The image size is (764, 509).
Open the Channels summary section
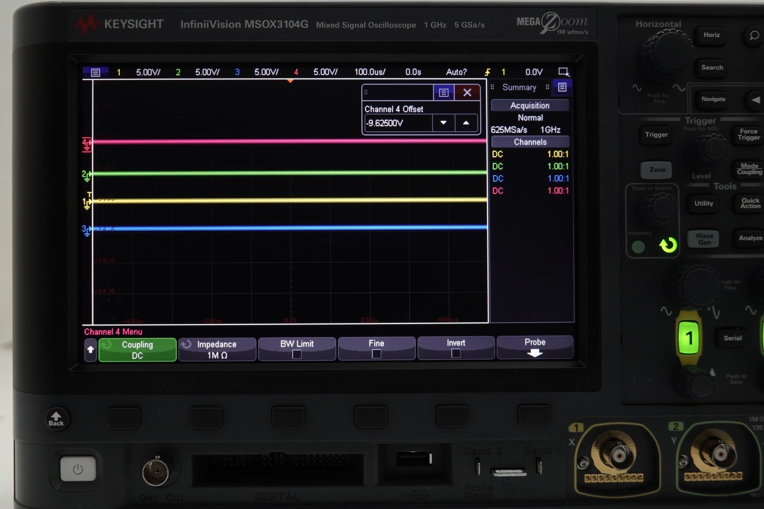pyautogui.click(x=530, y=142)
